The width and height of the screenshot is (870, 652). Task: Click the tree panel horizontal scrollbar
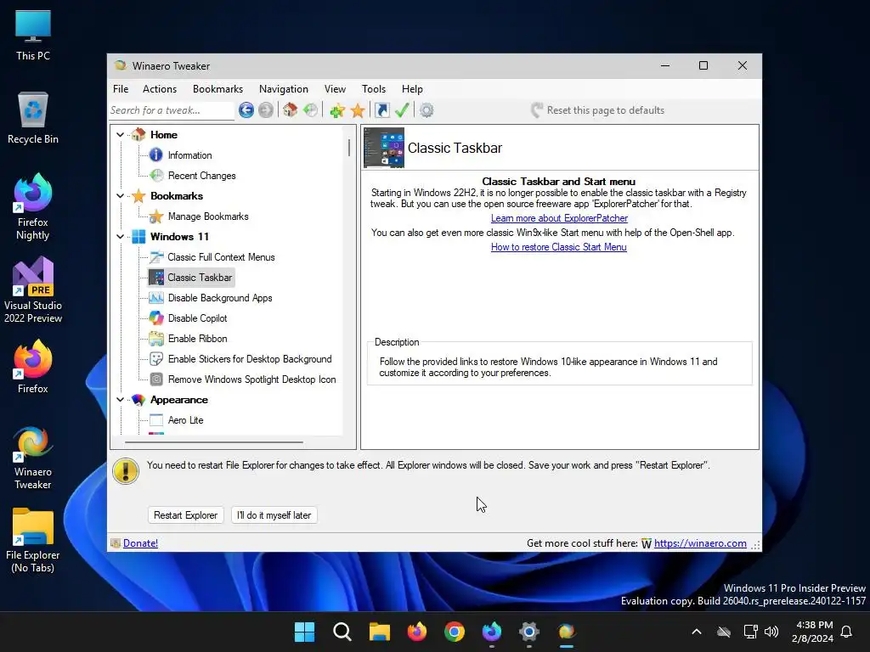[214, 442]
